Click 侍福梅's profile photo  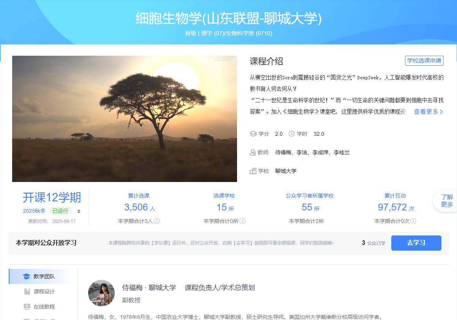click(101, 293)
